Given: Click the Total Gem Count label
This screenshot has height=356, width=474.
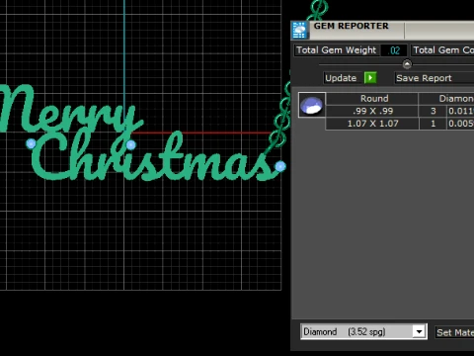Looking at the screenshot, I should [x=443, y=50].
